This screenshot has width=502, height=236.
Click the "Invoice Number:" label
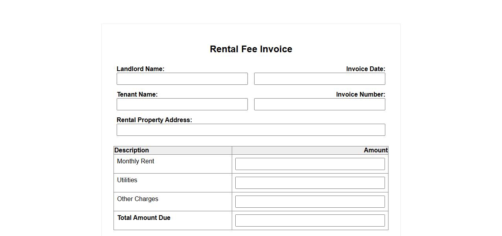point(360,94)
